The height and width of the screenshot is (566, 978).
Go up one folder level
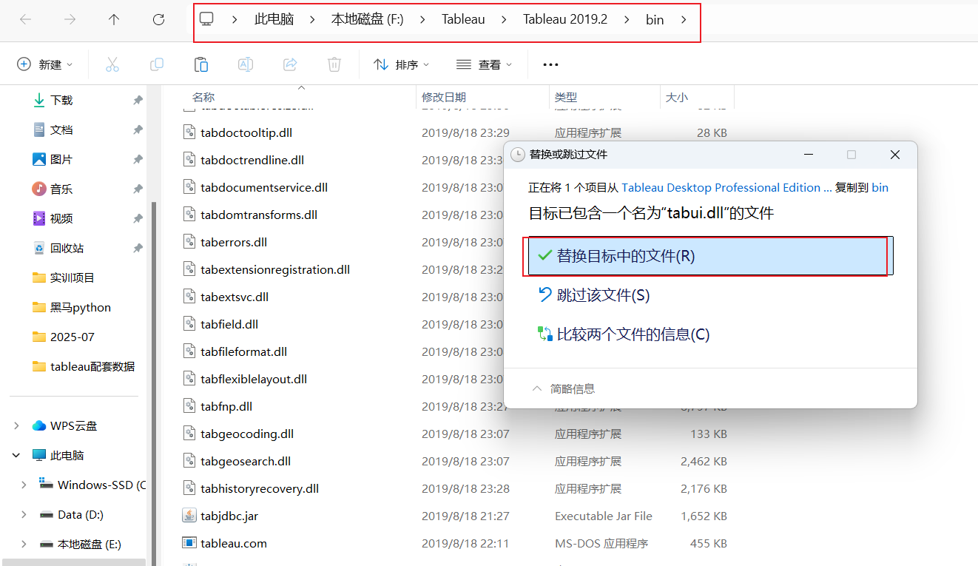click(114, 20)
